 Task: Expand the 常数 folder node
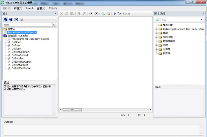156,33
